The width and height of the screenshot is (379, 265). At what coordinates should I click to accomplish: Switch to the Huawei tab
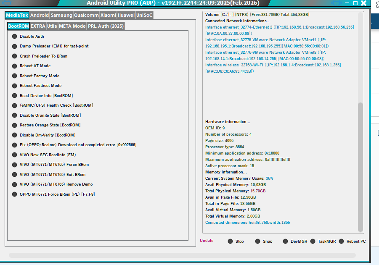(x=126, y=15)
